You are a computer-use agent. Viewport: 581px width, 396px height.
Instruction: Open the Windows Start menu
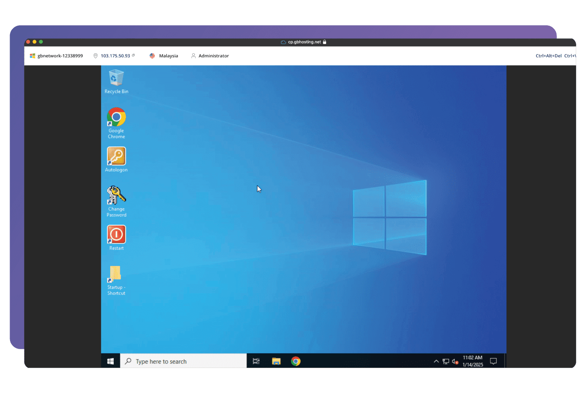tap(111, 361)
